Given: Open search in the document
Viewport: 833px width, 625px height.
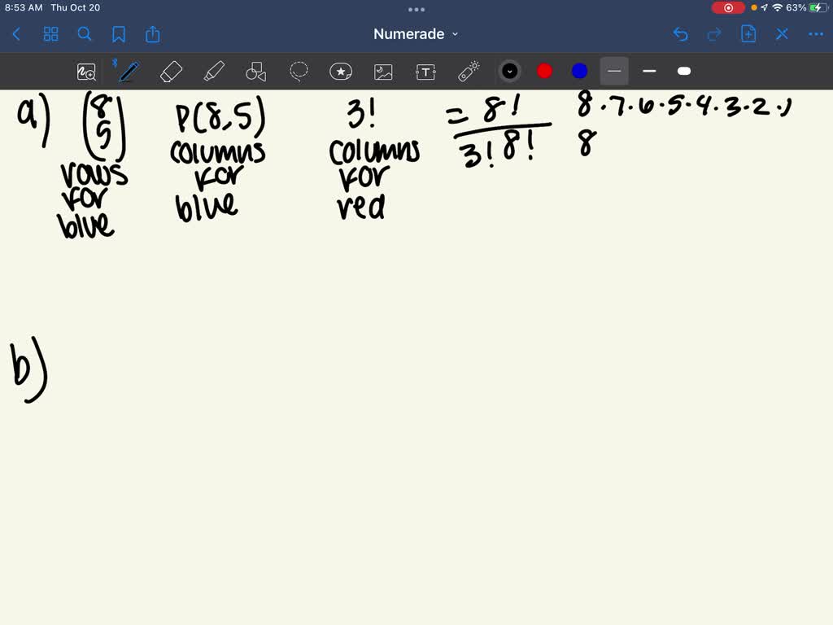Looking at the screenshot, I should coord(84,34).
